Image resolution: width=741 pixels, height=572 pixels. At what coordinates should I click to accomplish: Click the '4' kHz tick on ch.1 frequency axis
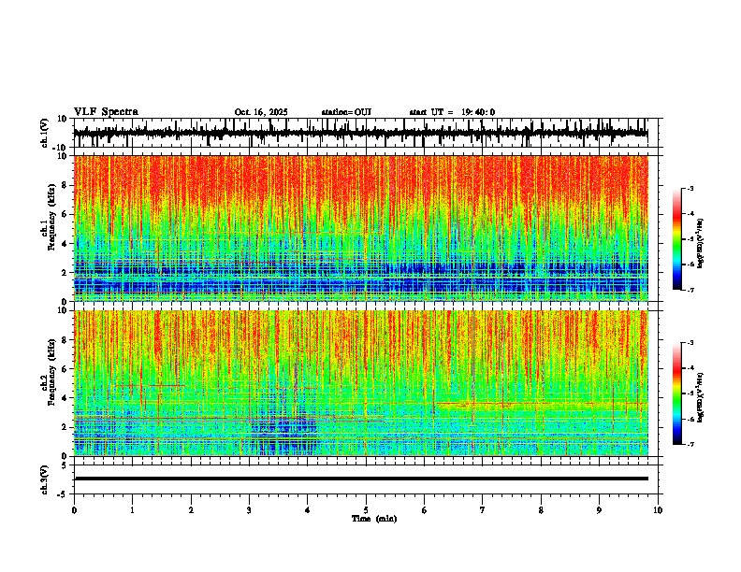65,244
